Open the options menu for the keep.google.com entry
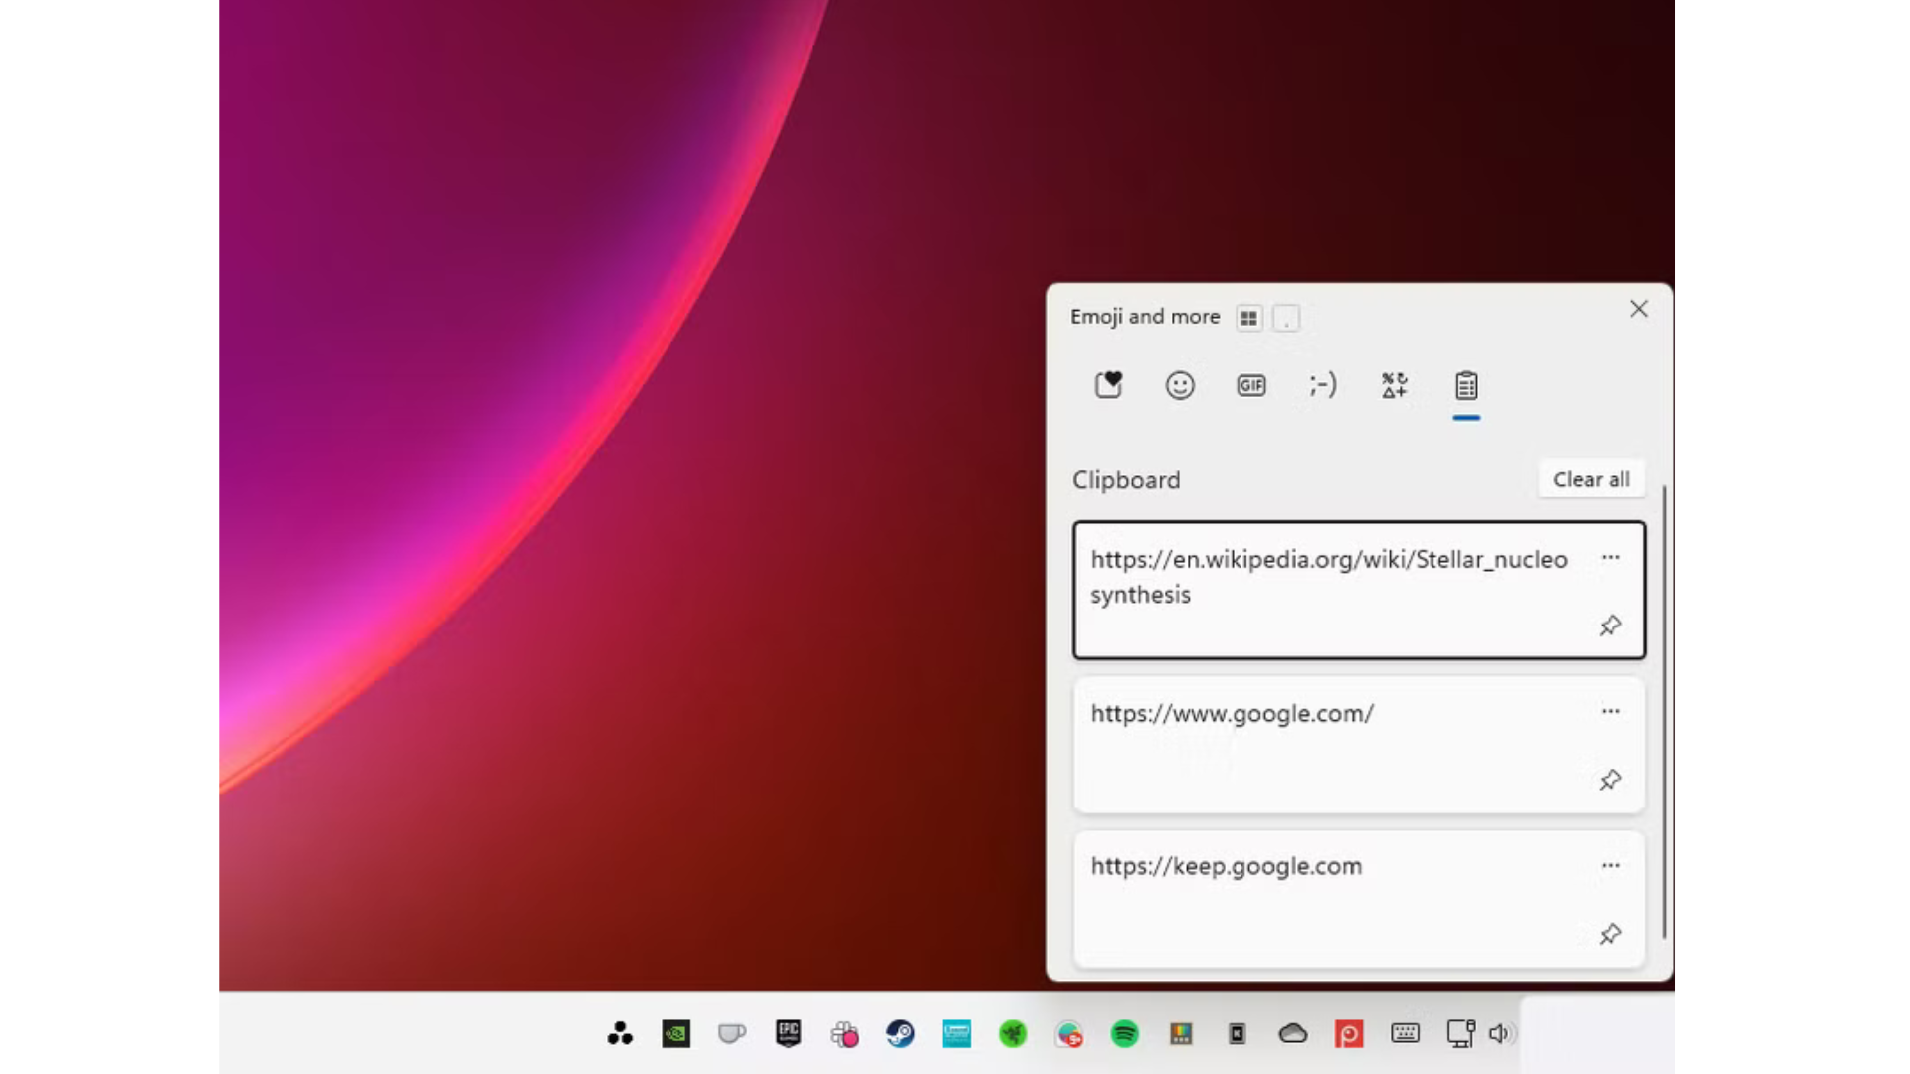The width and height of the screenshot is (1910, 1074). (1610, 865)
